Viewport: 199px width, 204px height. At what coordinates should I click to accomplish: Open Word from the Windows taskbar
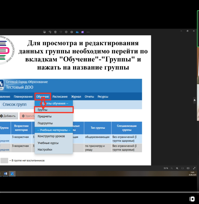tap(6, 173)
